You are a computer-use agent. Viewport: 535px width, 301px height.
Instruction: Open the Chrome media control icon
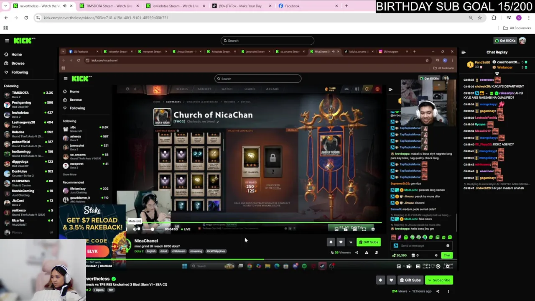(509, 18)
